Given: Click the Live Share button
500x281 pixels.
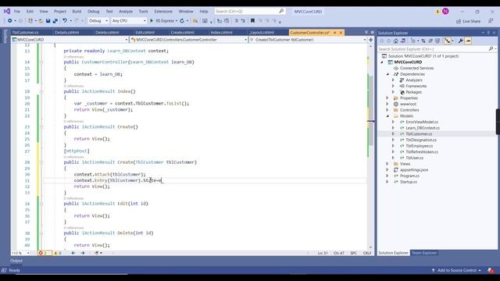Looking at the screenshot, I should pos(468,21).
